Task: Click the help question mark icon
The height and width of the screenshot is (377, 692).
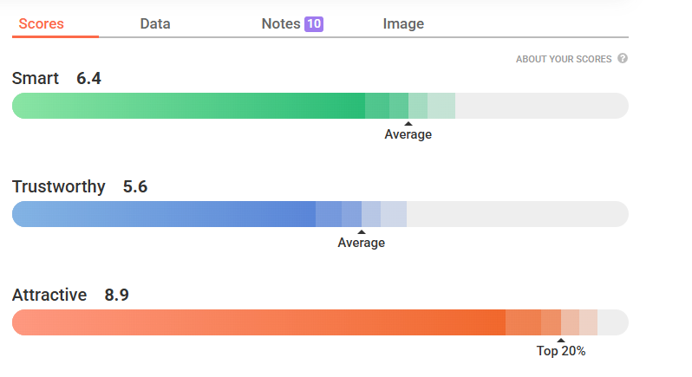Action: pyautogui.click(x=623, y=58)
